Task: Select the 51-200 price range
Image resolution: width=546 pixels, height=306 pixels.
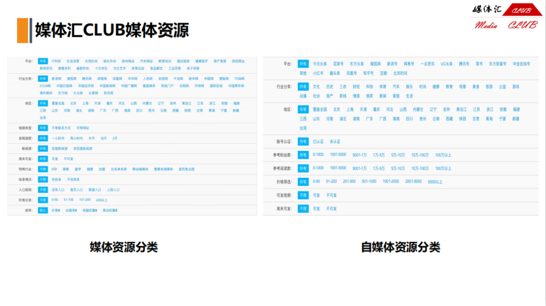Action: (331, 181)
